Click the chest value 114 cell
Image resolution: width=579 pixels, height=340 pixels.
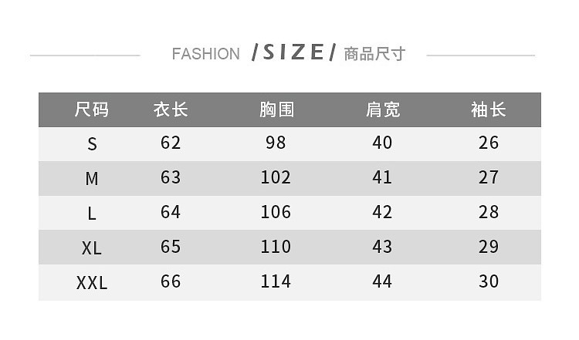(276, 281)
